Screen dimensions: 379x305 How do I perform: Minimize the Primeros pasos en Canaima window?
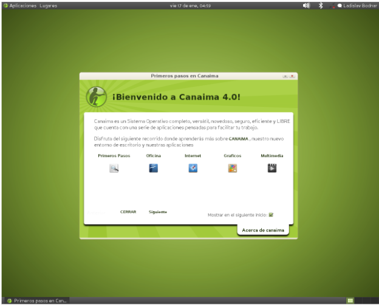coord(285,76)
